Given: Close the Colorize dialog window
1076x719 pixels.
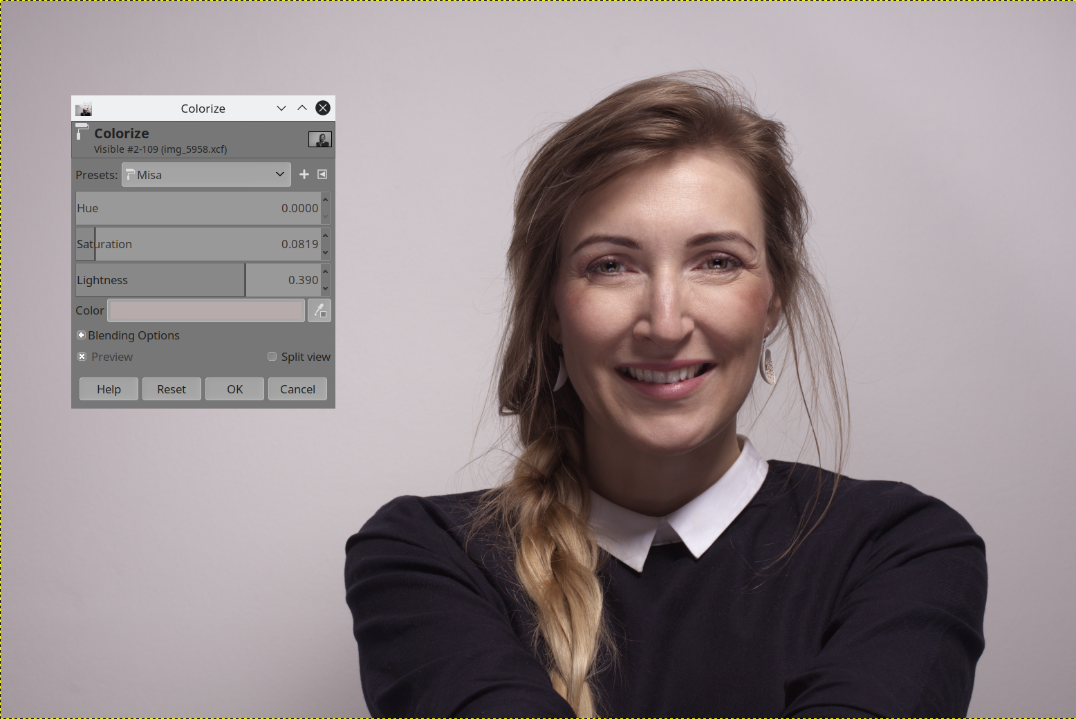Looking at the screenshot, I should pos(323,108).
